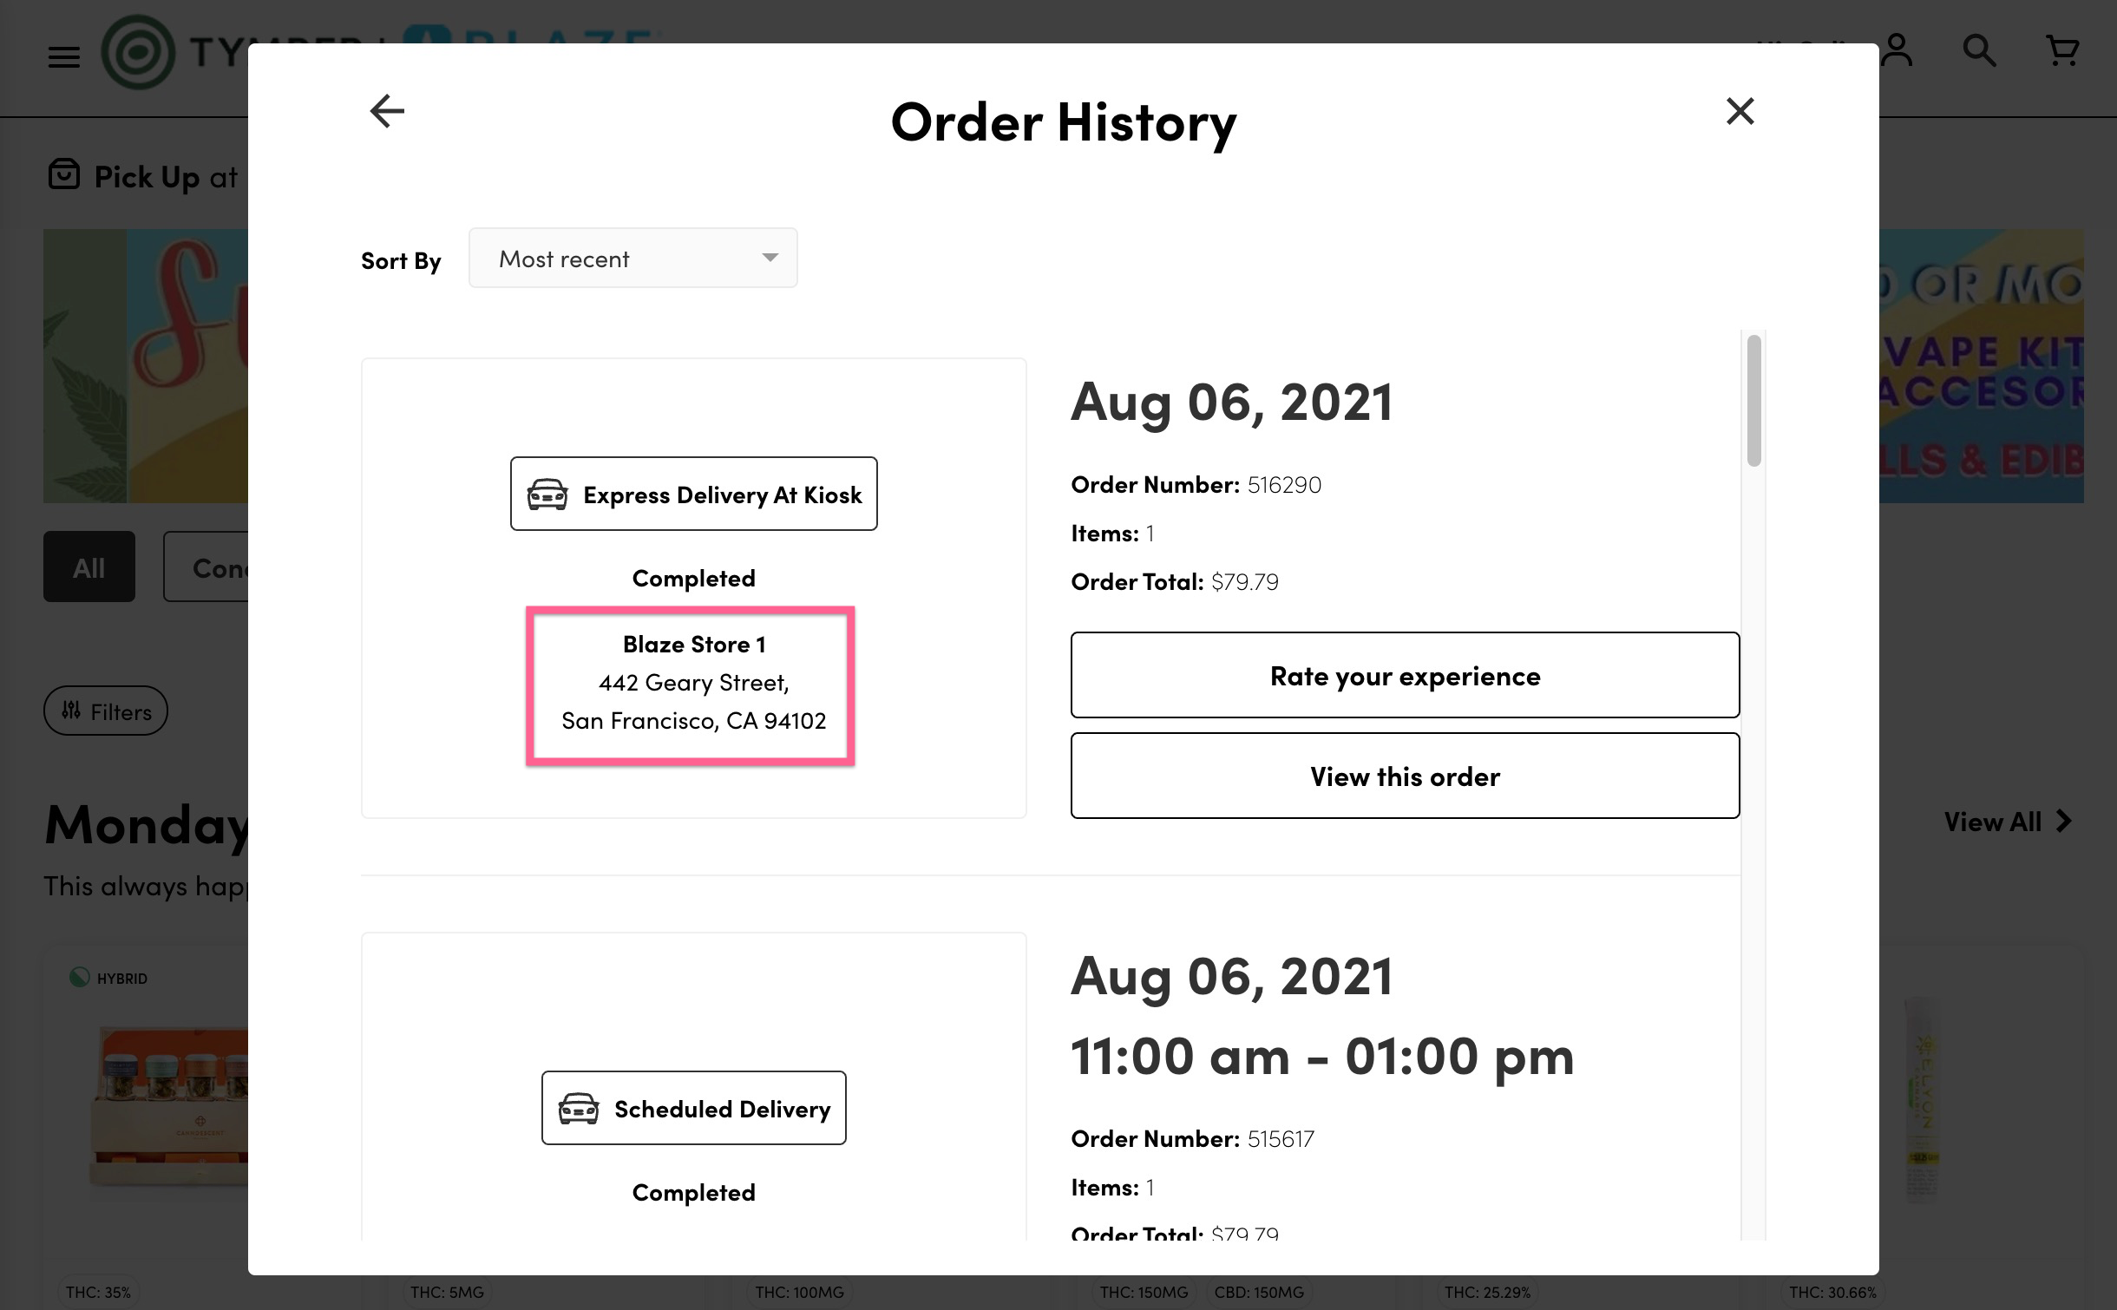Click View this order for order 516290
Screen dimensions: 2117x1310
coord(1405,776)
